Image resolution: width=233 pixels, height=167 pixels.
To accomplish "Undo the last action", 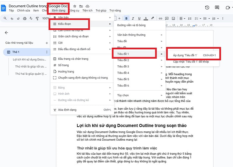I will [12, 18].
